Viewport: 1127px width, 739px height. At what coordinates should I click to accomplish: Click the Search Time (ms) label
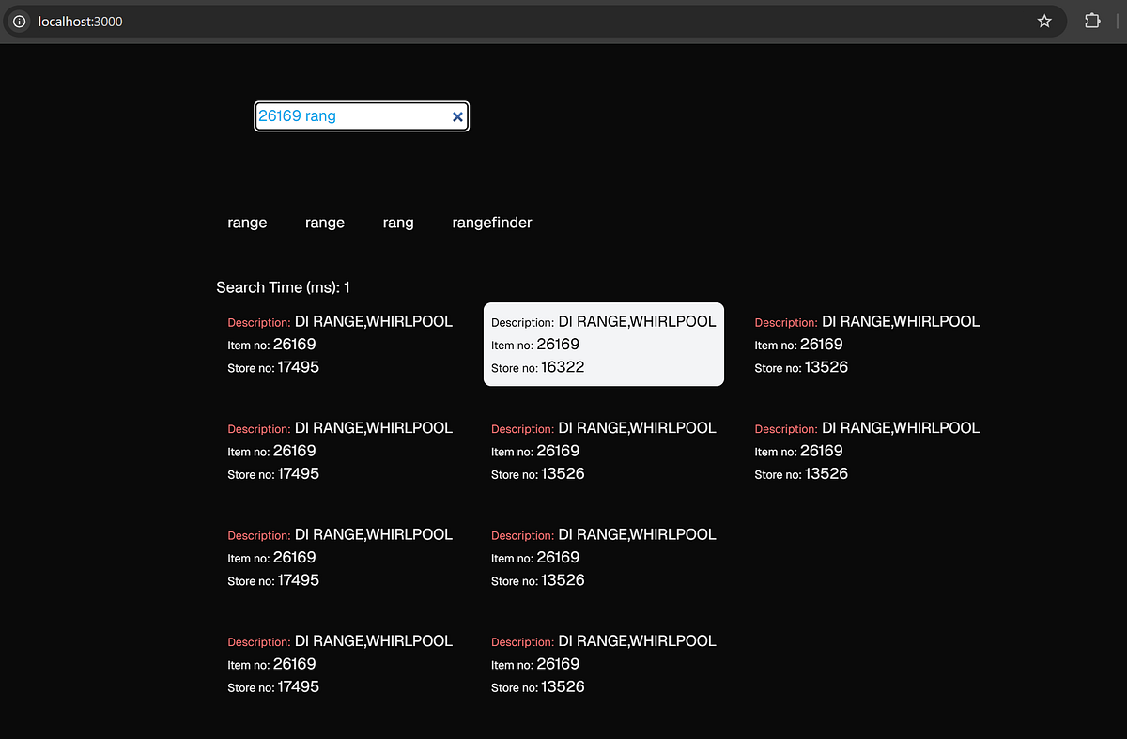click(x=283, y=287)
